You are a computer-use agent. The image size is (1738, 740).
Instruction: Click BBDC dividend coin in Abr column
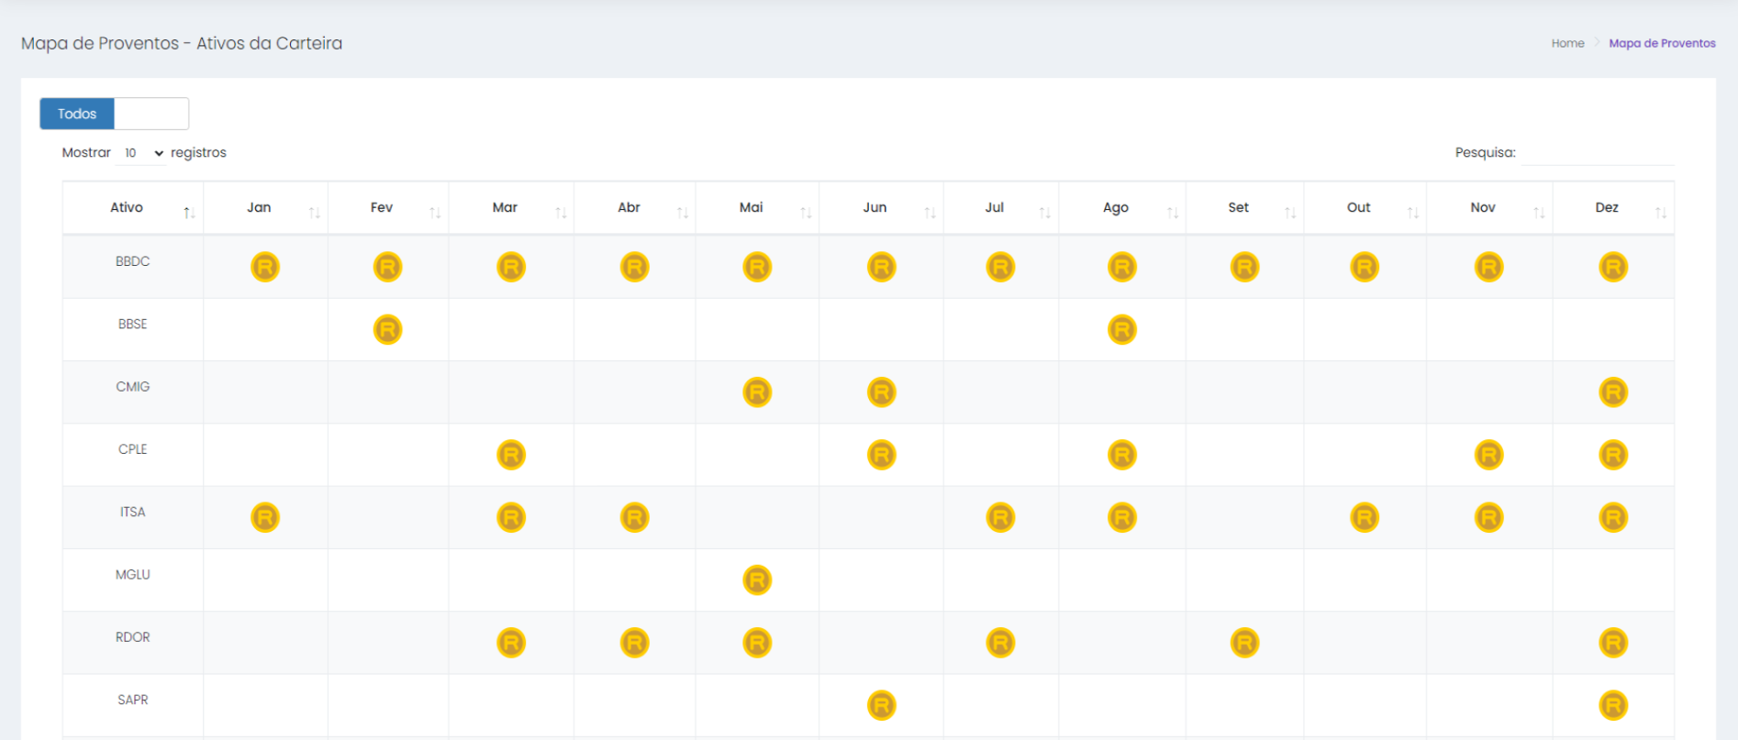coord(634,267)
